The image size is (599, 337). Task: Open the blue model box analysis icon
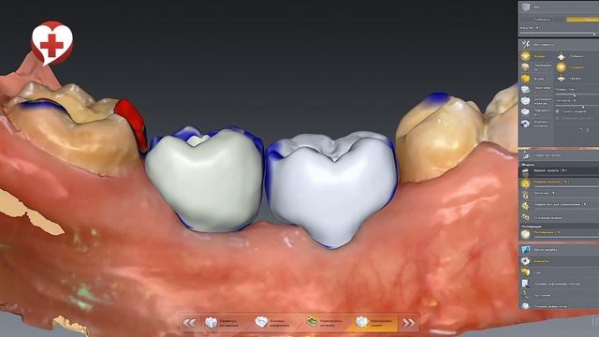click(526, 250)
